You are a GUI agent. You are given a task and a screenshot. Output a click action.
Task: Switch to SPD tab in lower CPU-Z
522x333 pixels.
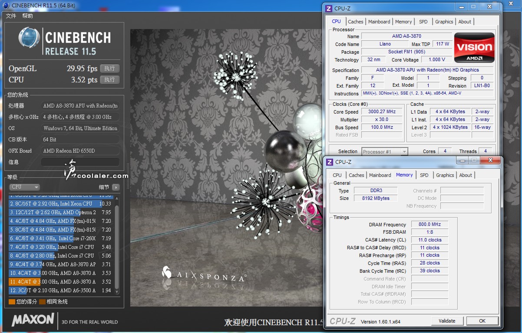pyautogui.click(x=424, y=175)
